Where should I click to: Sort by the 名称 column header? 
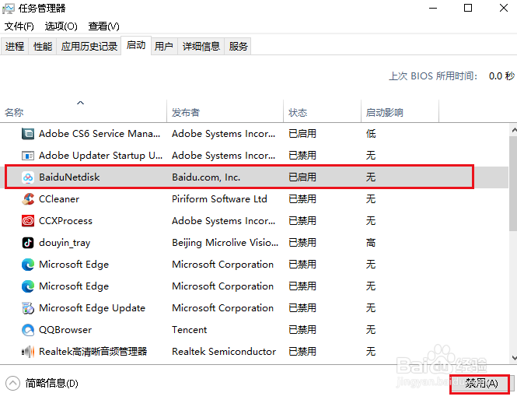tap(83, 112)
